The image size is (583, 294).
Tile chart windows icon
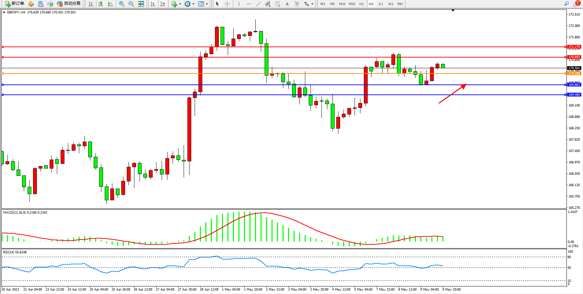pyautogui.click(x=141, y=4)
